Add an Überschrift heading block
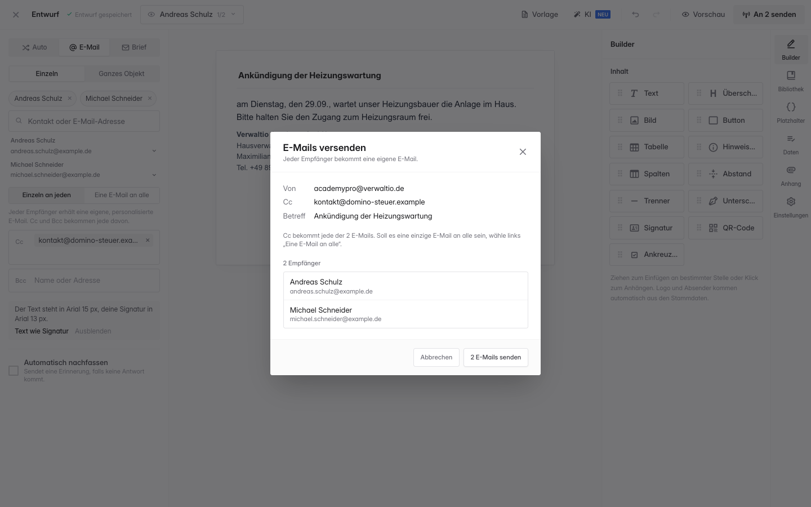The height and width of the screenshot is (507, 811). 725,94
